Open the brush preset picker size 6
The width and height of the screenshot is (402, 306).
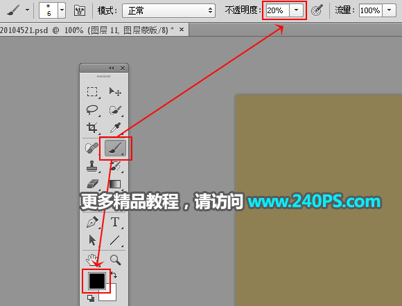click(x=52, y=10)
